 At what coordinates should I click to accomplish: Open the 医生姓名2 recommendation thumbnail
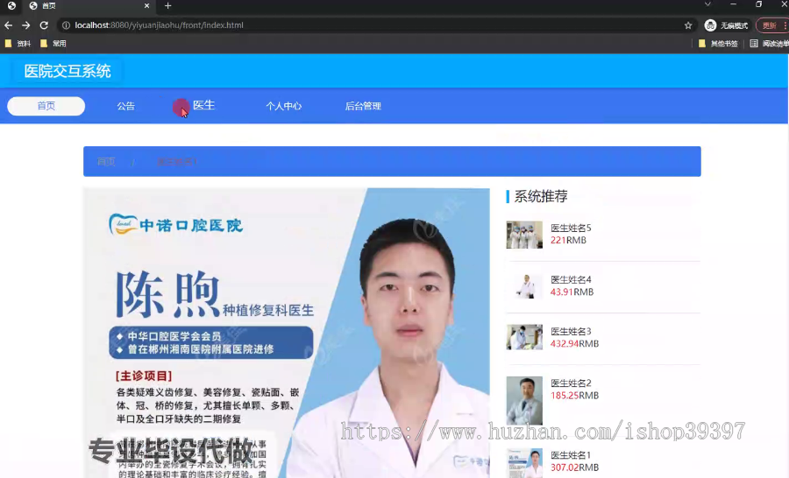pyautogui.click(x=524, y=401)
